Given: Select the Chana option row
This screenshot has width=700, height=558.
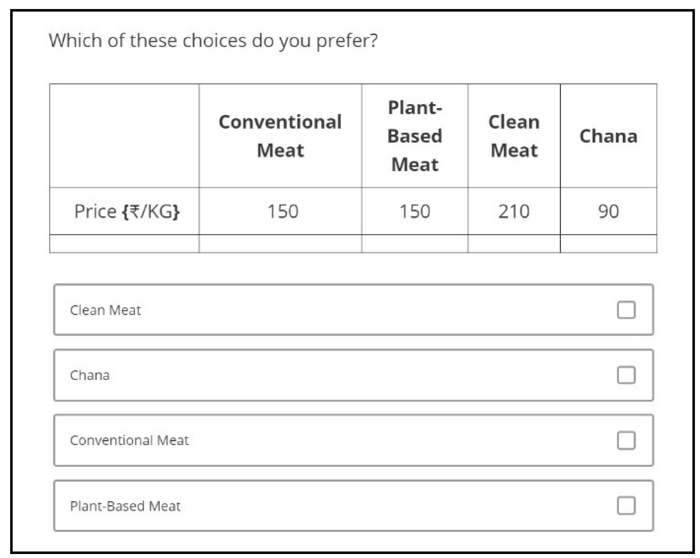Looking at the screenshot, I should (353, 375).
